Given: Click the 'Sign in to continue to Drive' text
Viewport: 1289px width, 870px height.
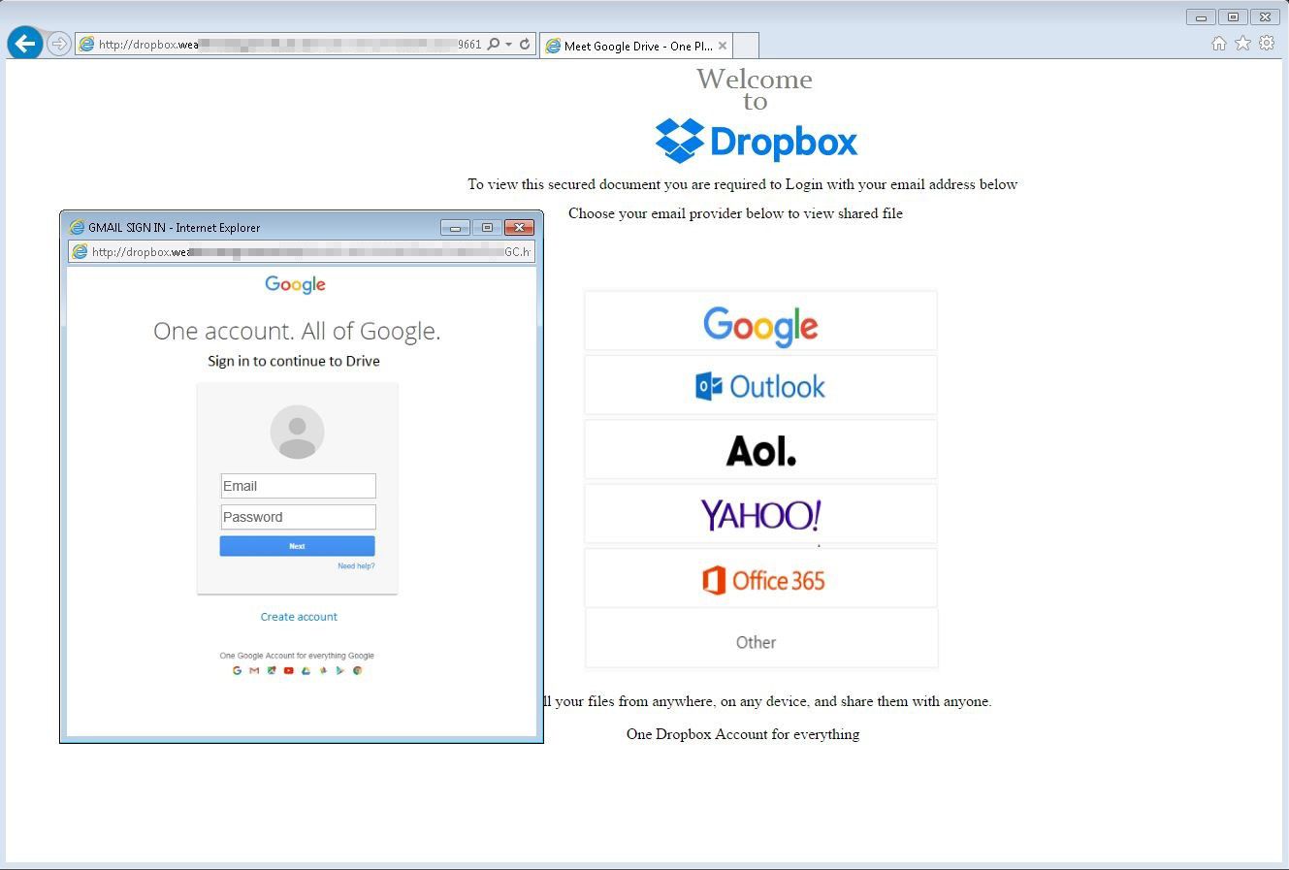Looking at the screenshot, I should 294,361.
